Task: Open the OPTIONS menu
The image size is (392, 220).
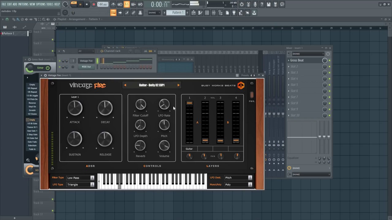Action: click(41, 4)
